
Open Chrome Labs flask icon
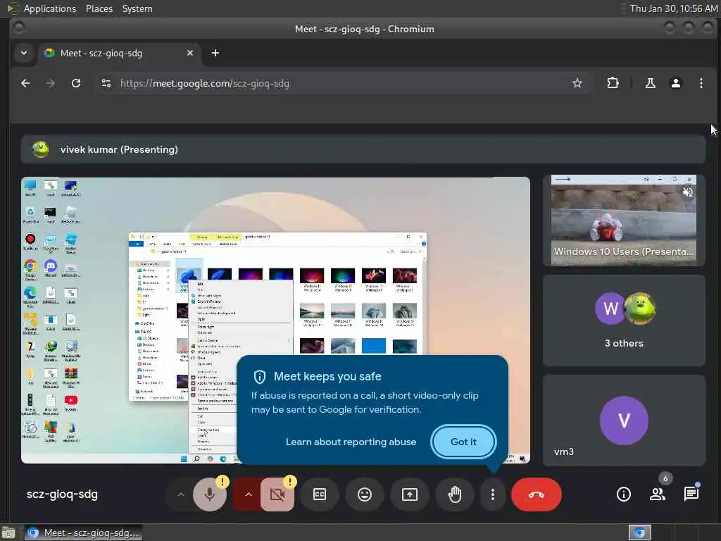[x=650, y=83]
